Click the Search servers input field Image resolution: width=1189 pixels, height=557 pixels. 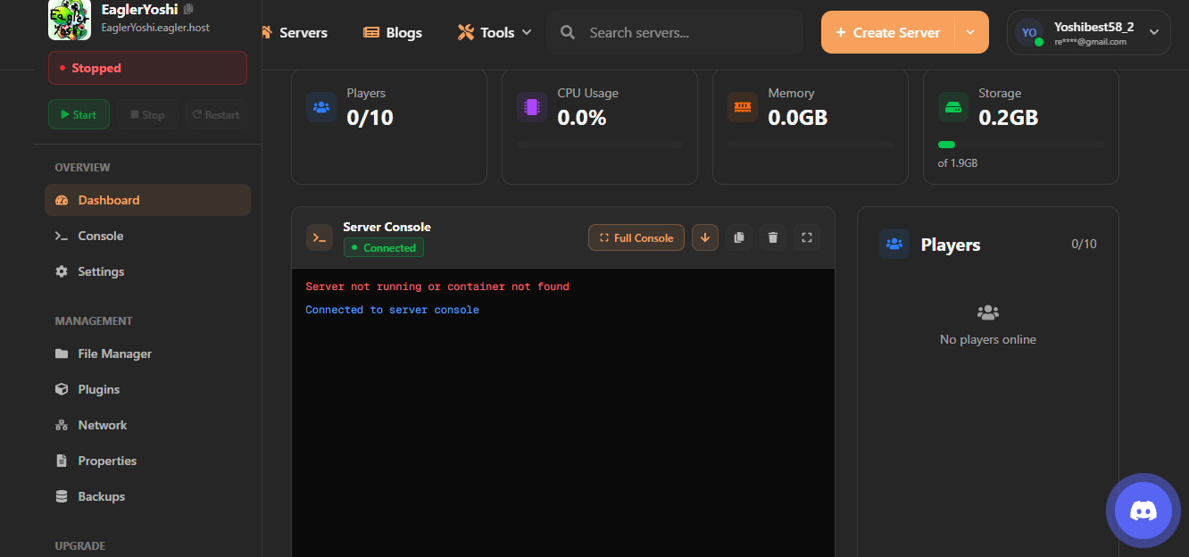(687, 32)
